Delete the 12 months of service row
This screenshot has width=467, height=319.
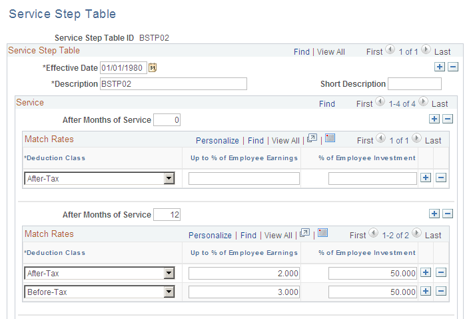(x=448, y=214)
